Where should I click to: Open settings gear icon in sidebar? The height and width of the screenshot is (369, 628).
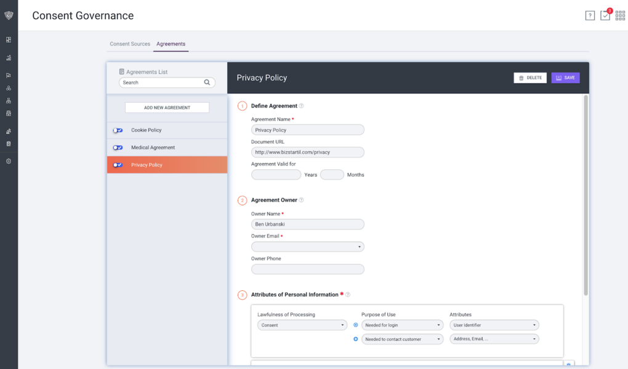(9, 161)
